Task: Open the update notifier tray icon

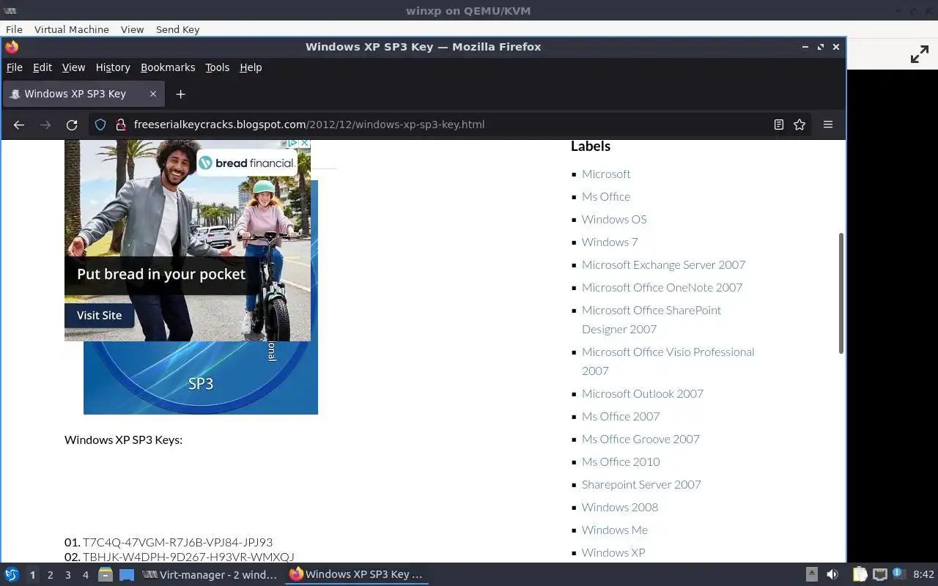Action: click(899, 574)
